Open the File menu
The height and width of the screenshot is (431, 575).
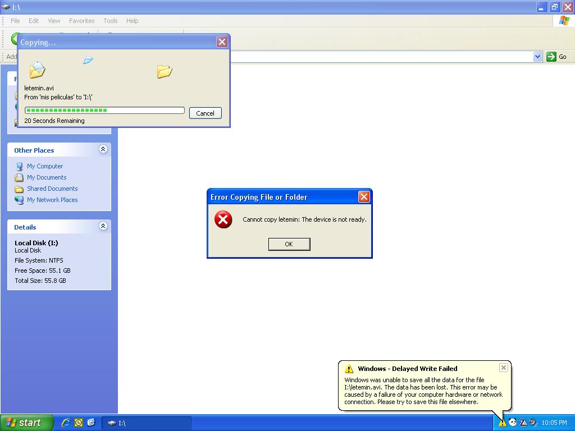coord(15,21)
